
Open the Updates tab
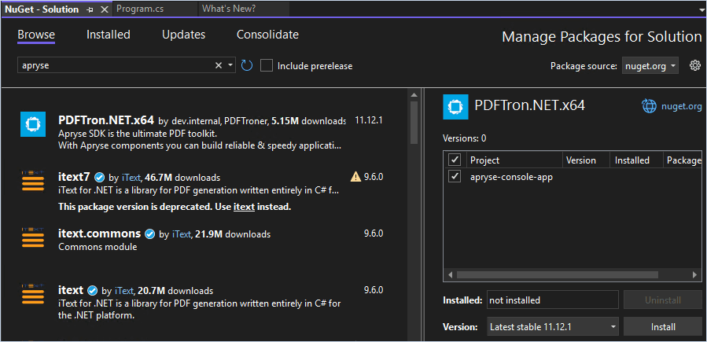(183, 35)
